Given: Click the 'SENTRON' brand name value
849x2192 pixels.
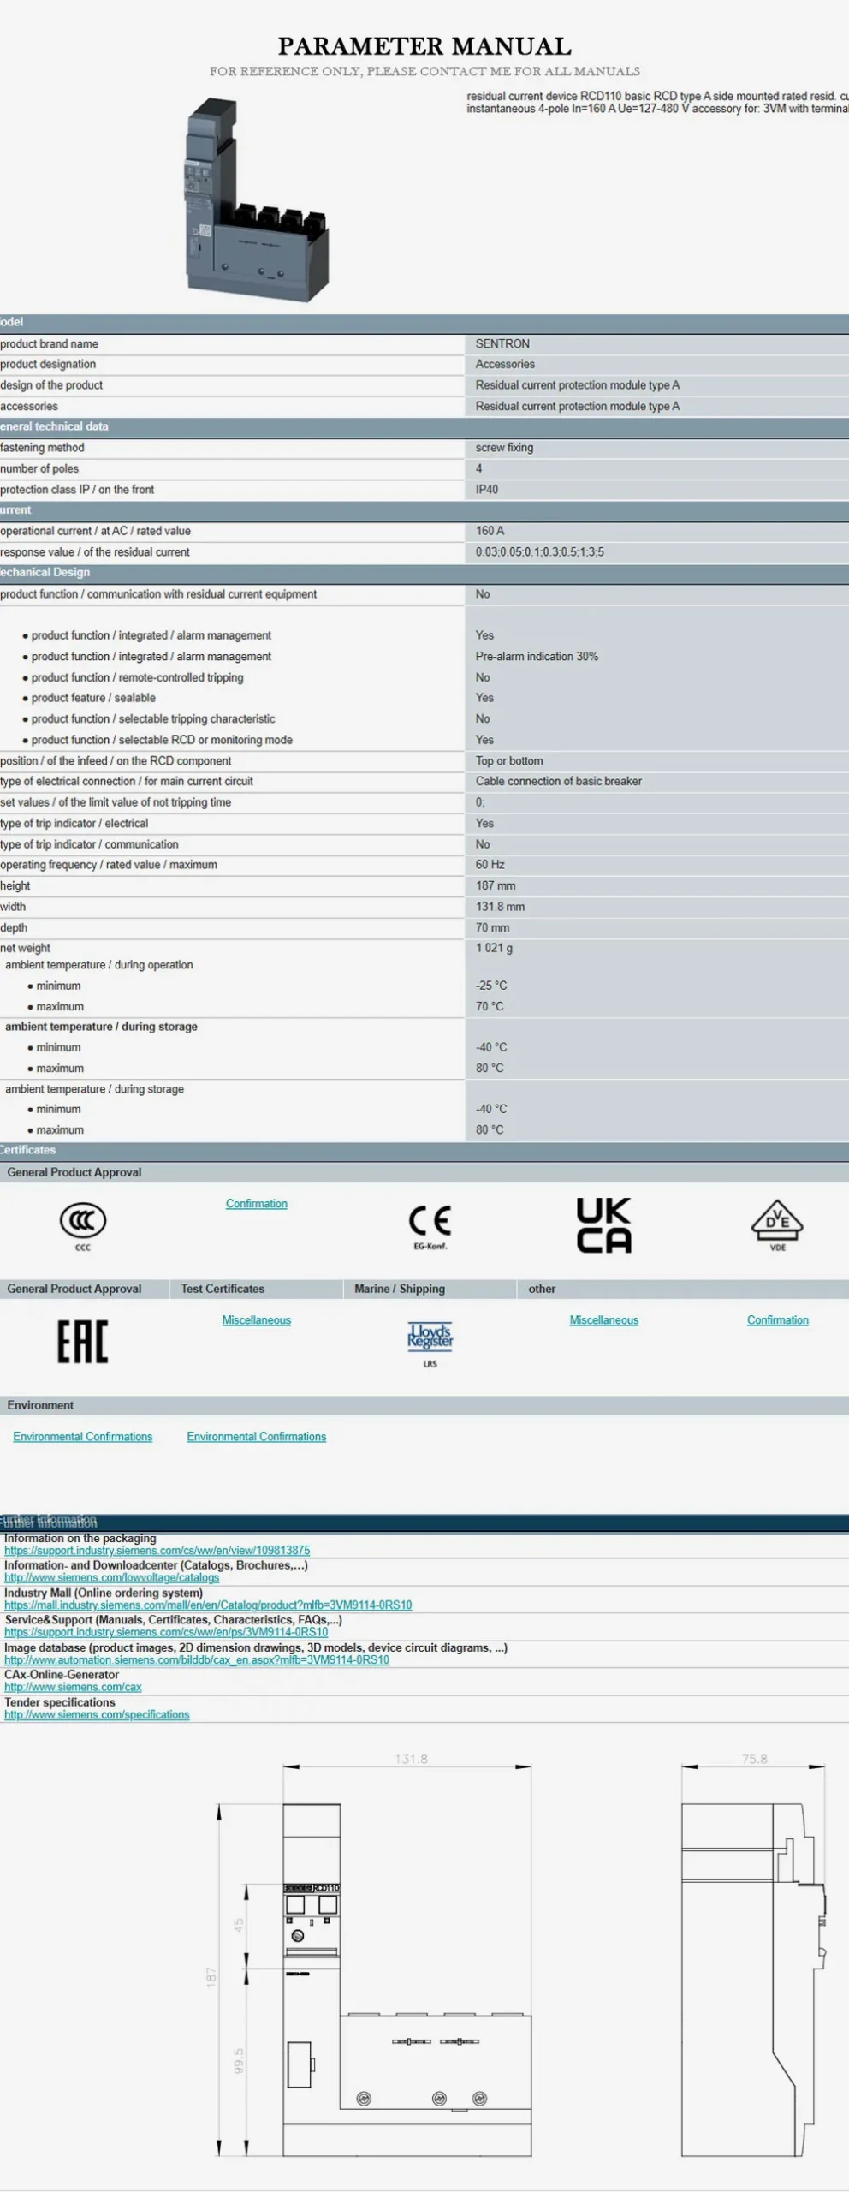Looking at the screenshot, I should point(502,344).
